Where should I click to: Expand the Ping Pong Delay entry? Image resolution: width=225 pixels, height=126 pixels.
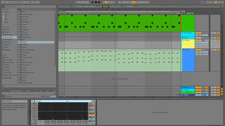tap(18, 83)
